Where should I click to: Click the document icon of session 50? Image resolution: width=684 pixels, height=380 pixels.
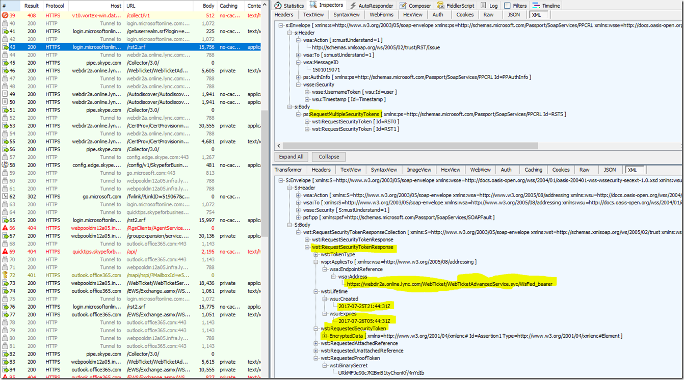5,102
